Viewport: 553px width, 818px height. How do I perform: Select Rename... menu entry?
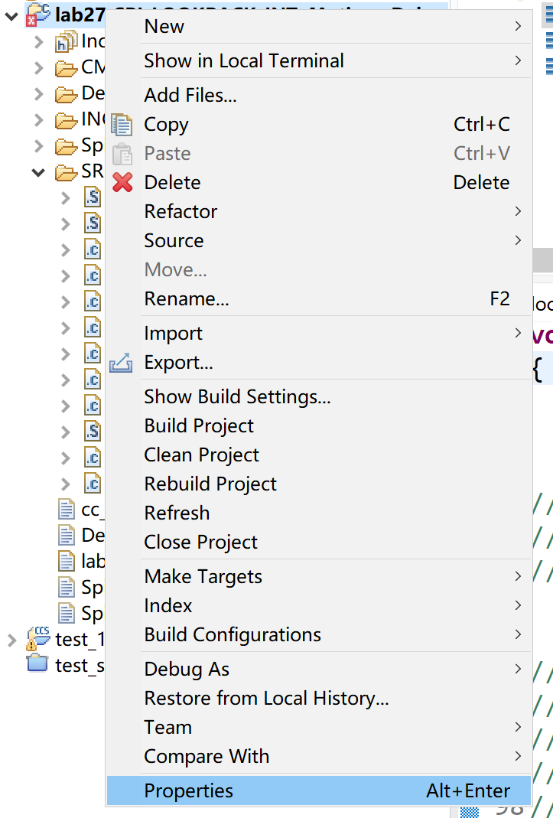[x=187, y=299]
